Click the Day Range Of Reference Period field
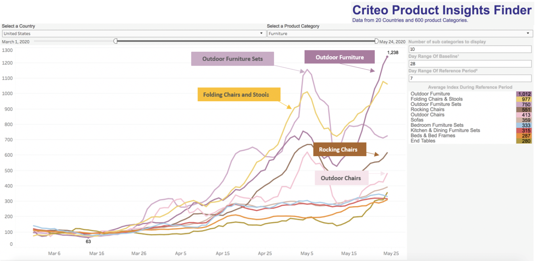This screenshot has height=261, width=535. click(x=470, y=78)
